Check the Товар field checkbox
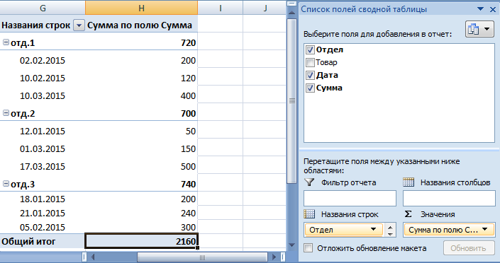The height and width of the screenshot is (263, 500). 310,62
